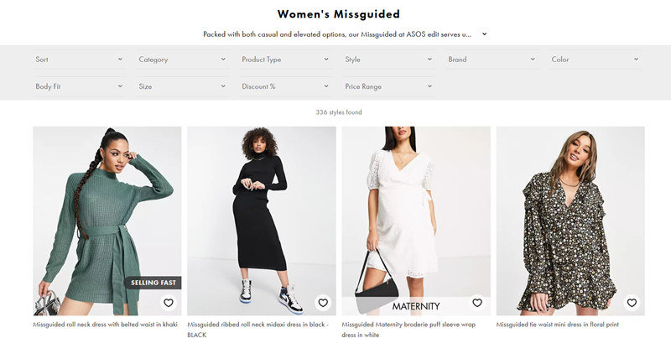The width and height of the screenshot is (671, 338).
Task: Click the floral print mini dress photo
Action: click(x=570, y=210)
